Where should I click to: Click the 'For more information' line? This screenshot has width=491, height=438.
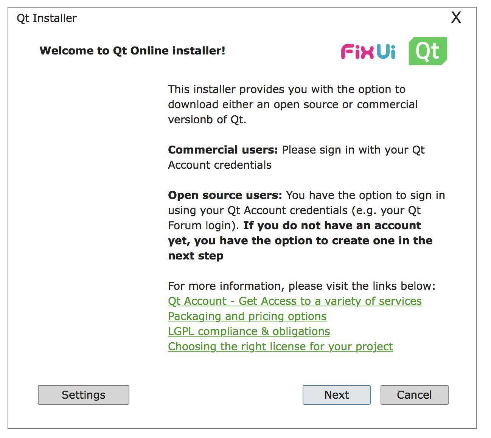(x=301, y=286)
